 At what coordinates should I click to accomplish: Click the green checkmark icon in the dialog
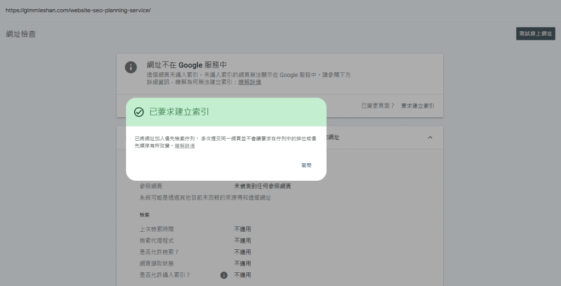[x=139, y=112]
